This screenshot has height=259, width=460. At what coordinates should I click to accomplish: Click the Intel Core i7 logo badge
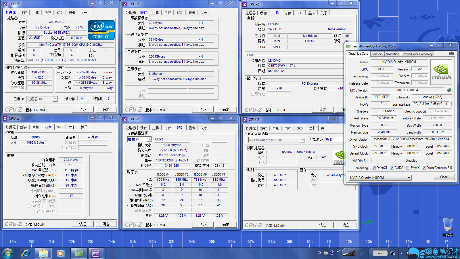coord(101,30)
